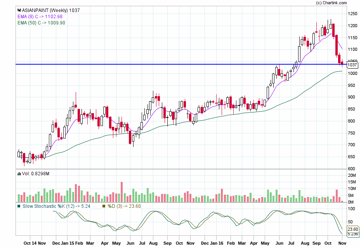361x247 pixels.
Task: Click the 10M volume axis label
Action: click(x=352, y=189)
